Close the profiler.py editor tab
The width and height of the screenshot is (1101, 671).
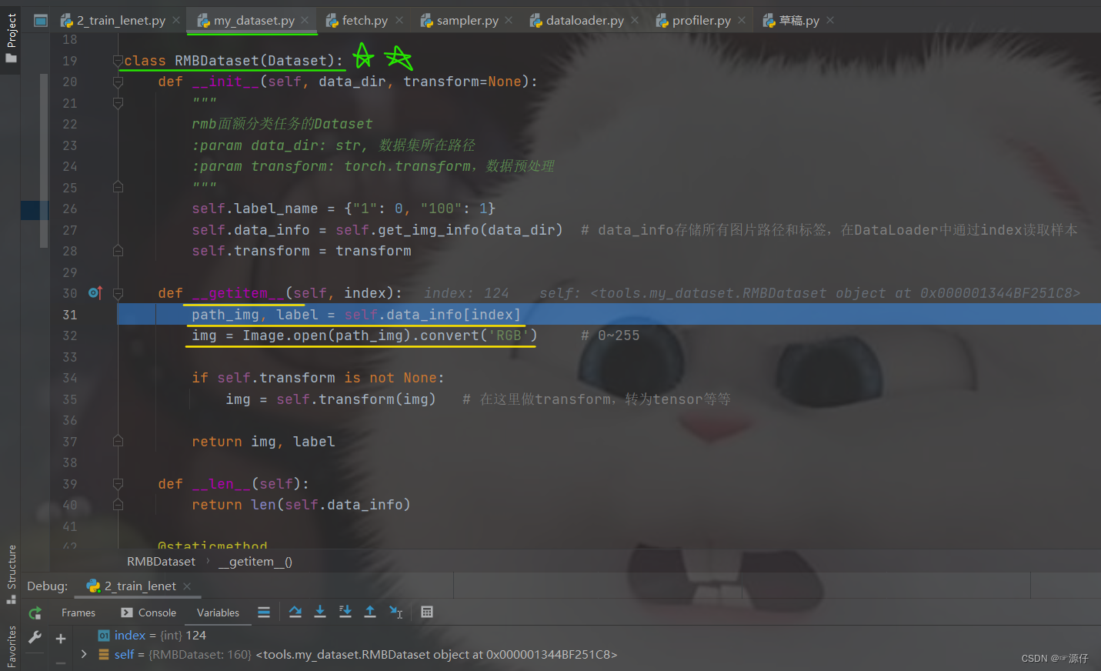(x=742, y=21)
